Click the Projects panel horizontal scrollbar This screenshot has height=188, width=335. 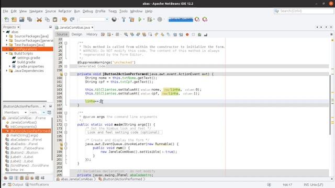25,101
